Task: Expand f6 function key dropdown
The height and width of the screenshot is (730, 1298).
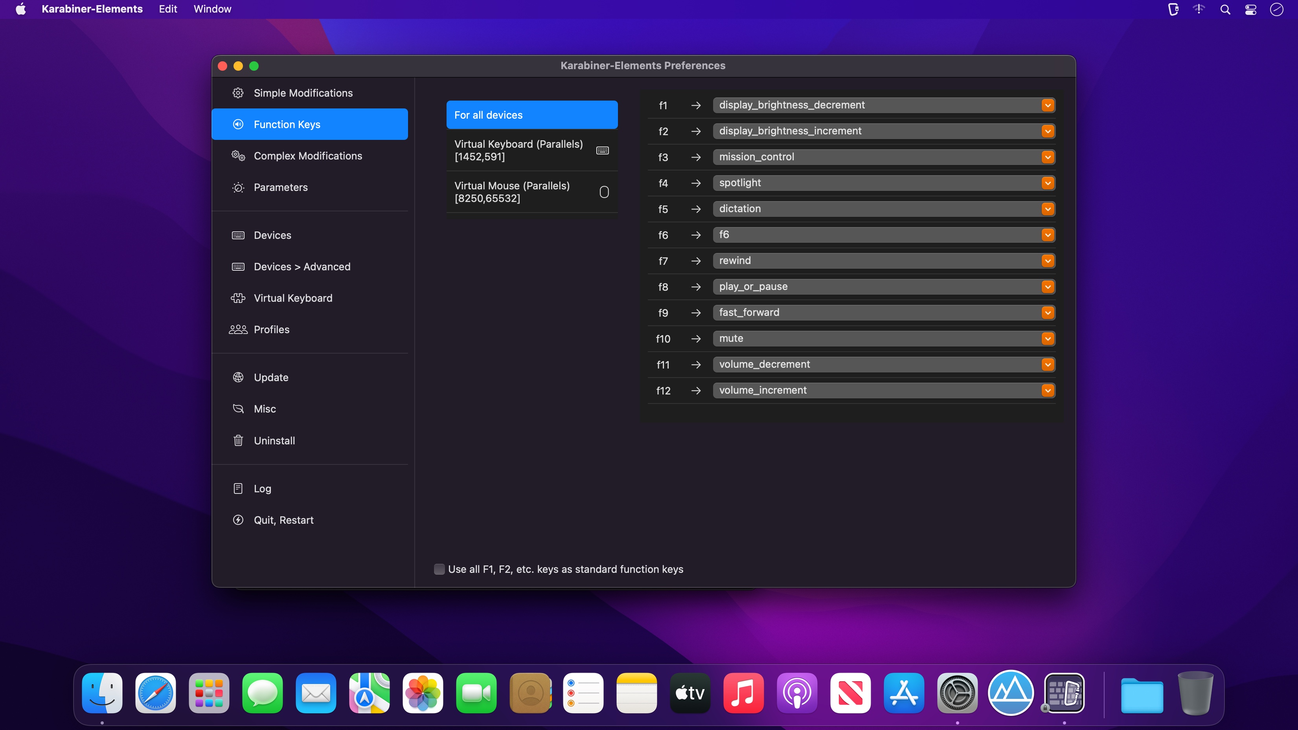Action: pyautogui.click(x=1048, y=235)
